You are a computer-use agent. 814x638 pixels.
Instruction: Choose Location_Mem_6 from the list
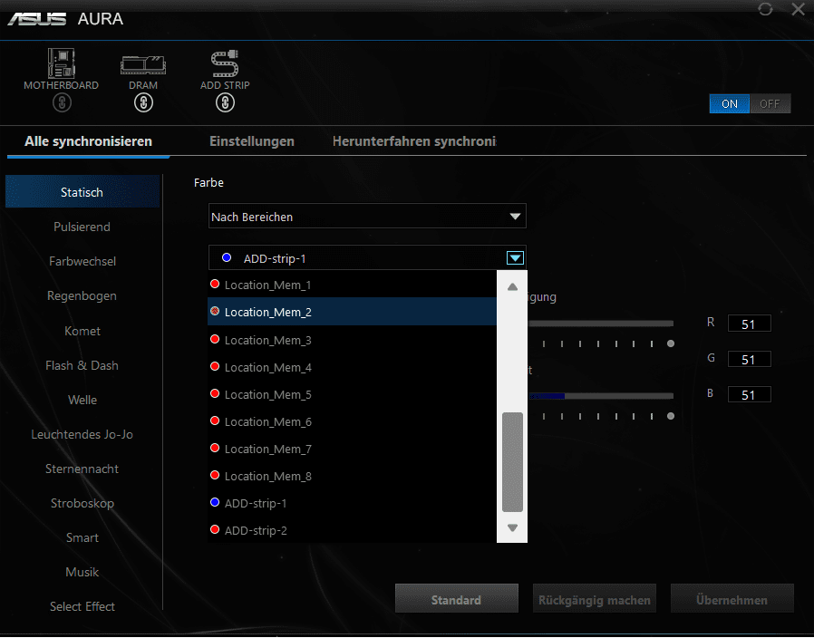352,421
